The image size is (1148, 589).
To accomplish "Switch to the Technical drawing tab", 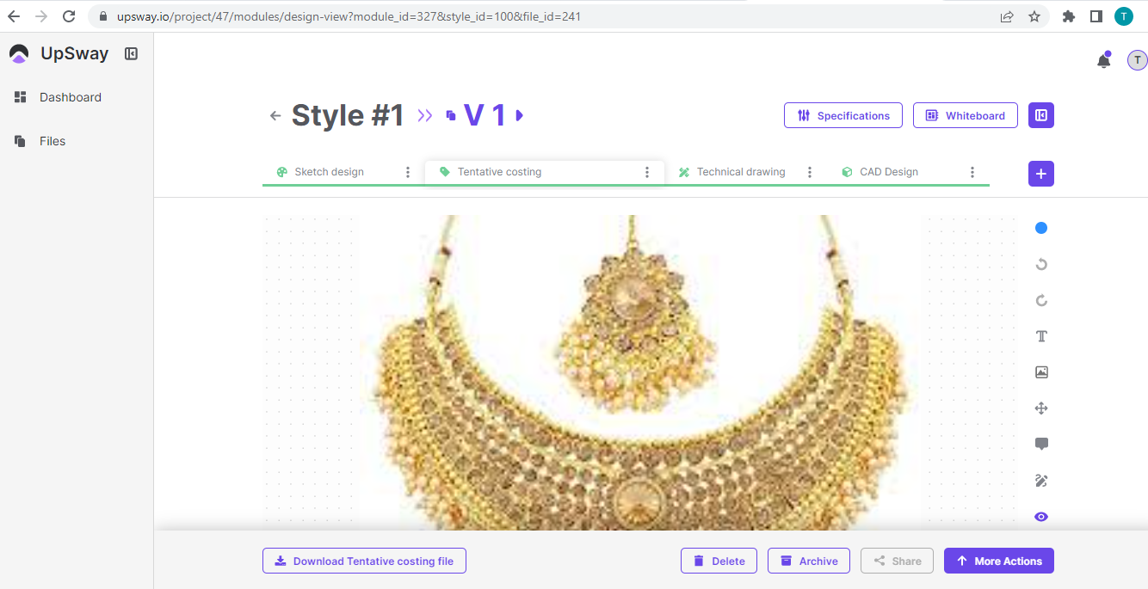I will click(x=740, y=172).
